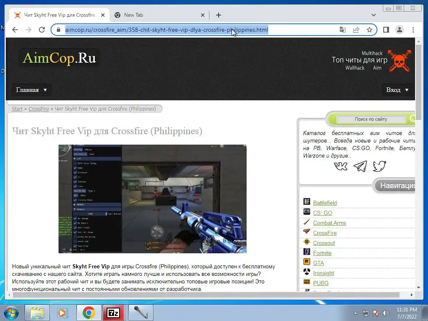The height and width of the screenshot is (321, 428).
Task: Click the CrossFire game icon in sidebar
Action: 307,232
